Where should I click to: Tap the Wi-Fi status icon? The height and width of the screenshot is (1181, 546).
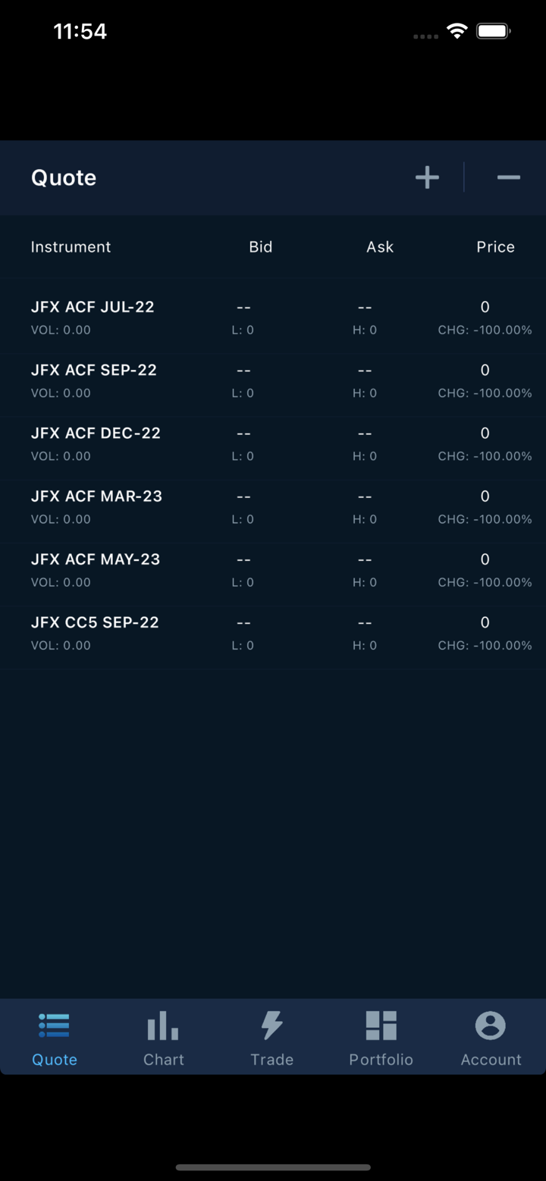457,31
